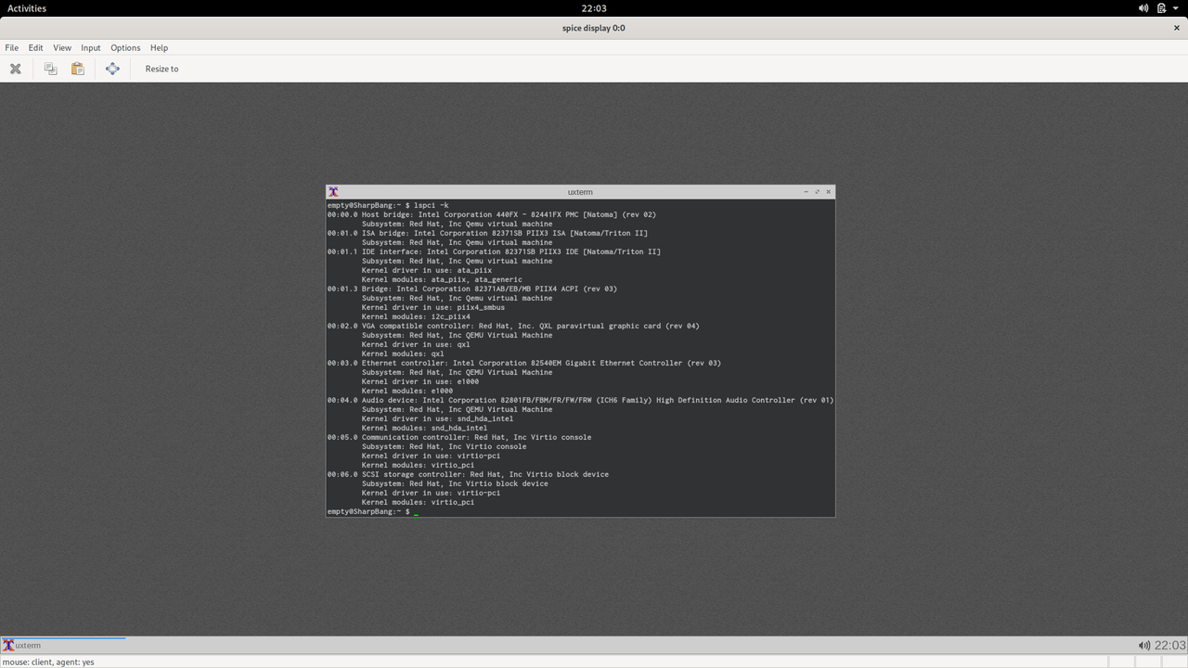1188x668 pixels.
Task: Click 'Kernel driver in use: snd_hda_intel' line
Action: coord(437,418)
